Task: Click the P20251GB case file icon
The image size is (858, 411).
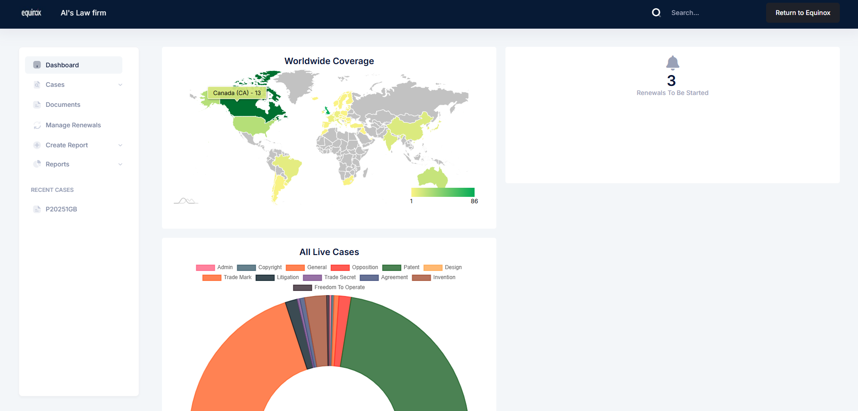Action: click(37, 209)
